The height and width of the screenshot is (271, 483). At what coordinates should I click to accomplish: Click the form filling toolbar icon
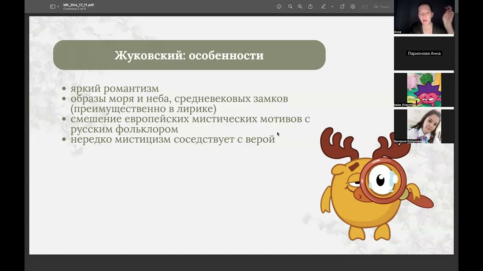click(365, 6)
